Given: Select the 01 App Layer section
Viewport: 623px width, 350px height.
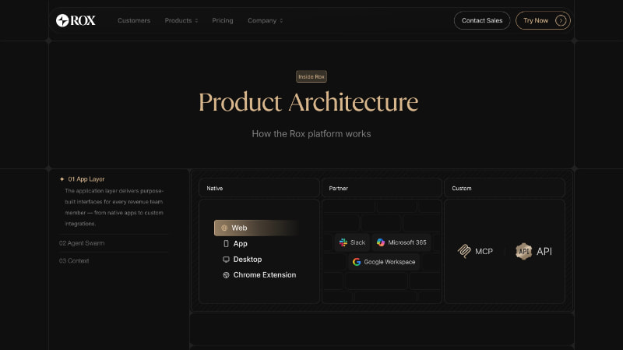Looking at the screenshot, I should click(x=86, y=179).
